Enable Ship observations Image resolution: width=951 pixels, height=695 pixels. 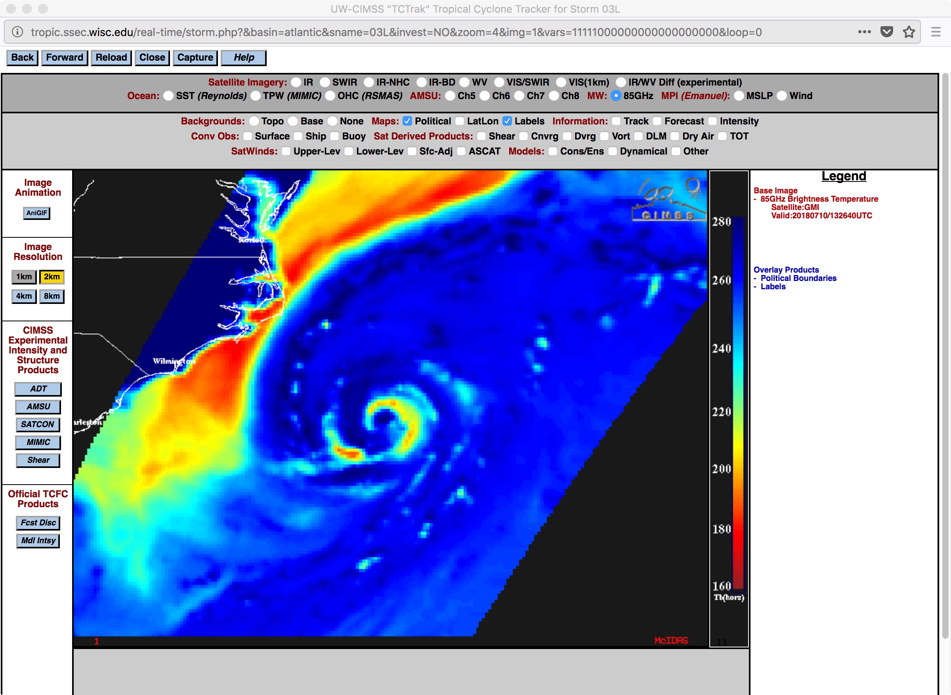coord(298,136)
